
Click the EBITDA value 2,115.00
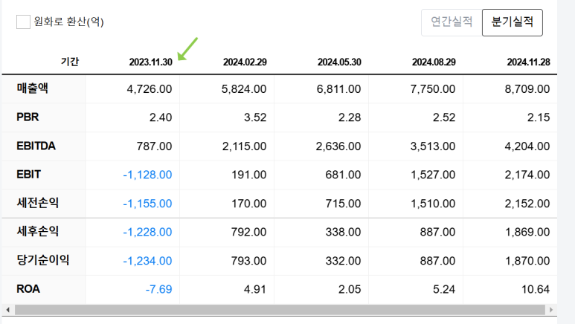[x=244, y=146]
